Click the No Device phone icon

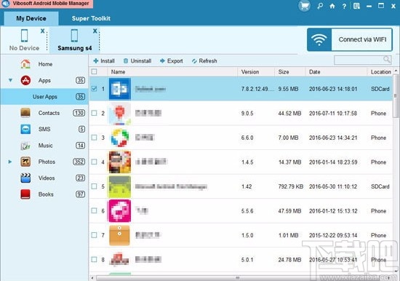click(x=25, y=36)
